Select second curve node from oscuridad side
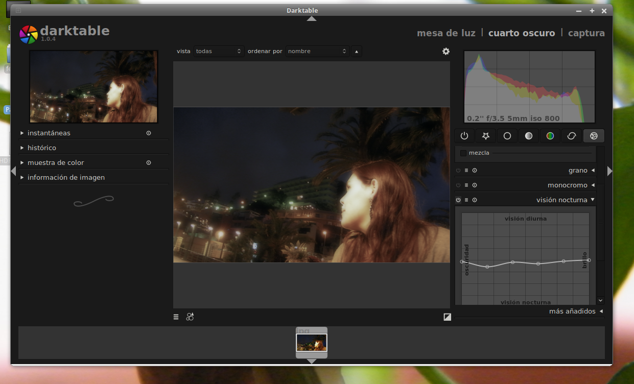 487,267
